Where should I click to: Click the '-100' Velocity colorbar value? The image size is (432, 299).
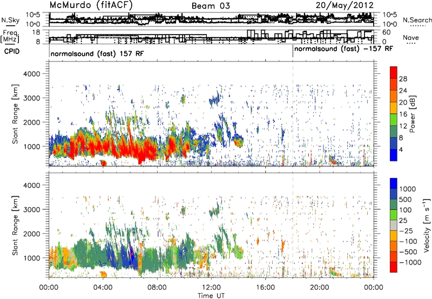pyautogui.click(x=408, y=241)
